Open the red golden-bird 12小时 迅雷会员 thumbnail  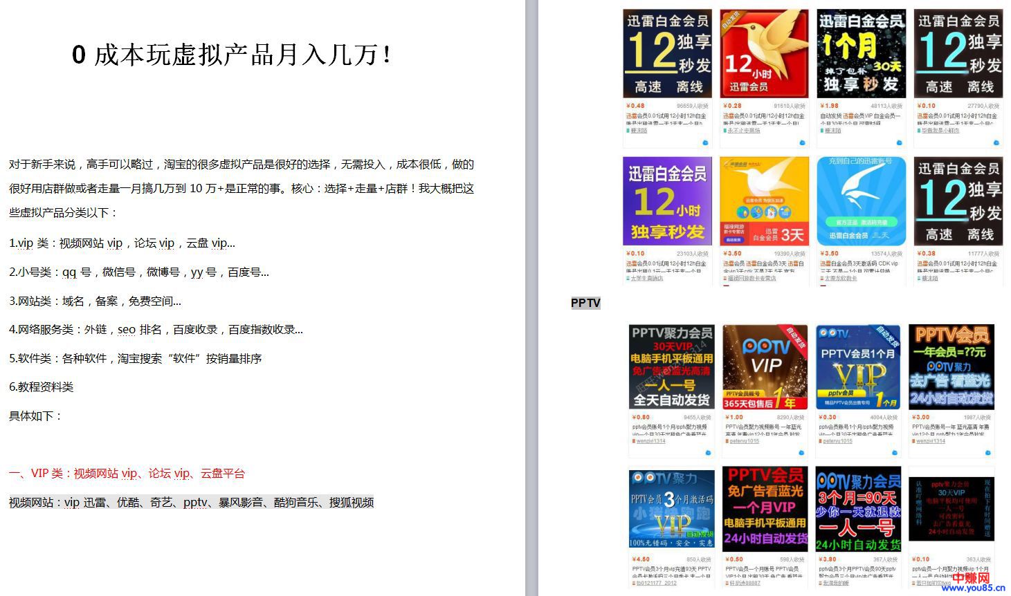pyautogui.click(x=765, y=53)
